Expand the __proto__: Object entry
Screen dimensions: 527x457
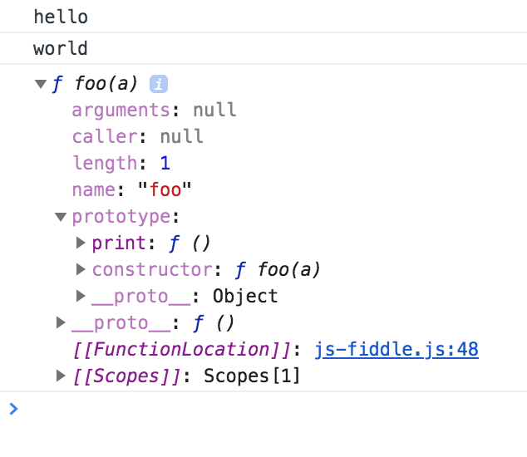coord(81,297)
